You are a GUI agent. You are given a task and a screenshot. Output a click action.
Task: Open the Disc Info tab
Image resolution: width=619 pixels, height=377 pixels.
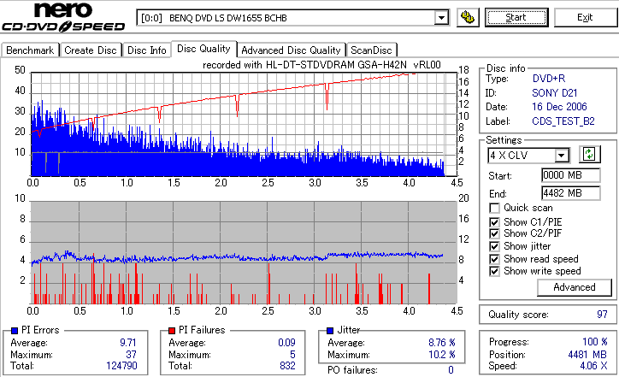point(146,50)
